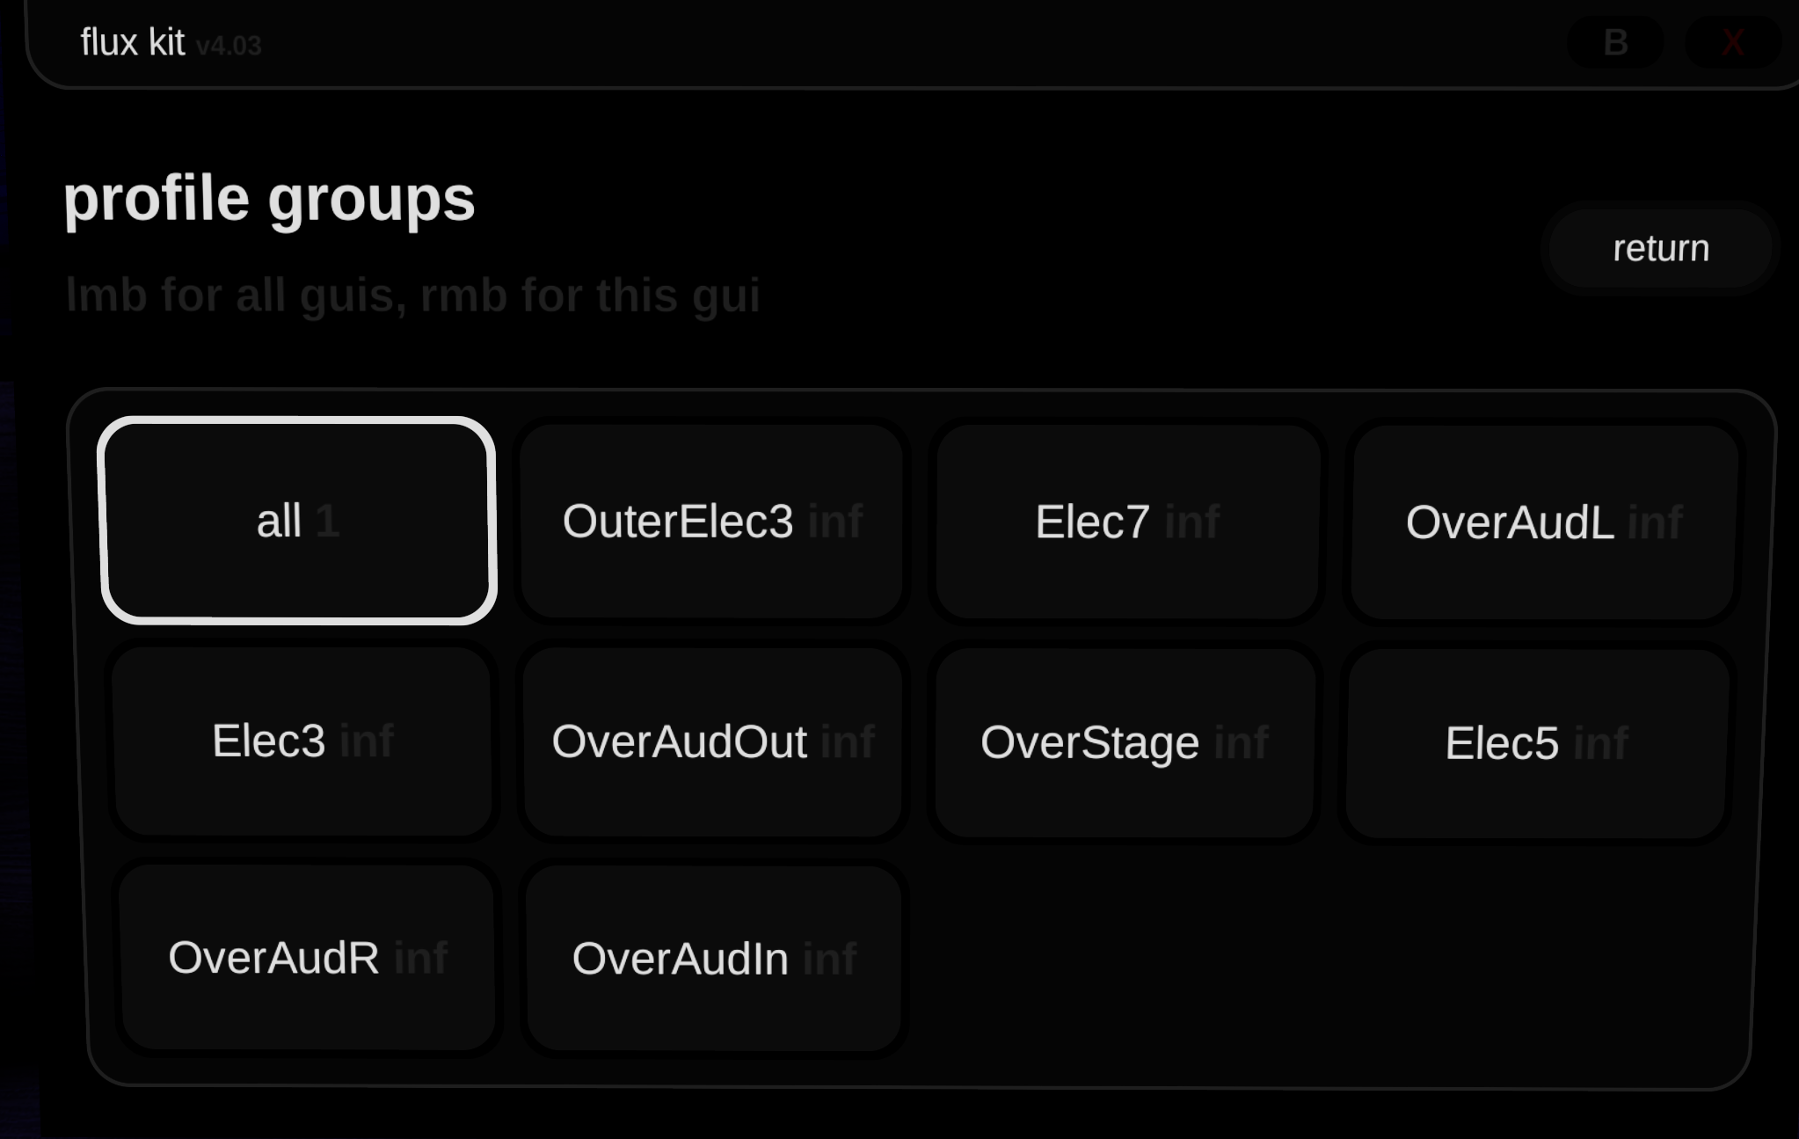This screenshot has width=1799, height=1139.
Task: Choose the OverAudL profile group
Action: (1543, 522)
